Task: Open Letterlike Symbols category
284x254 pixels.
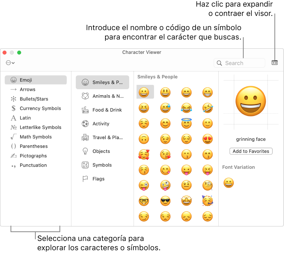Action: tap(36, 127)
